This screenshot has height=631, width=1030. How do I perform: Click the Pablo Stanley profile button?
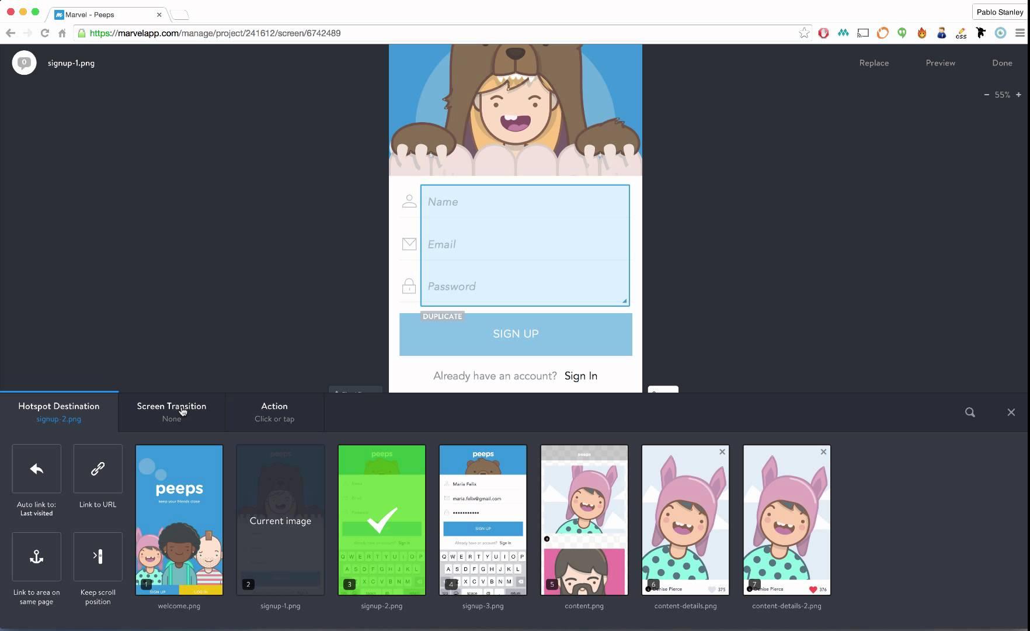click(x=1000, y=12)
